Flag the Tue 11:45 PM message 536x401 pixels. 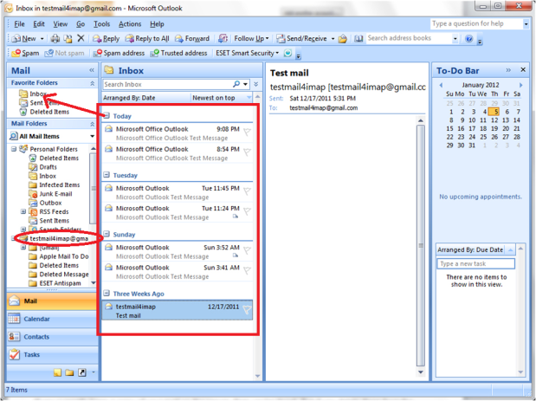[x=247, y=191]
